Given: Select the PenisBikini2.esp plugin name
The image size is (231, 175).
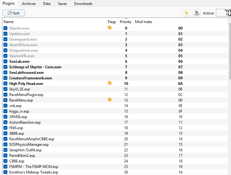Looking at the screenshot, I should 22,156.
